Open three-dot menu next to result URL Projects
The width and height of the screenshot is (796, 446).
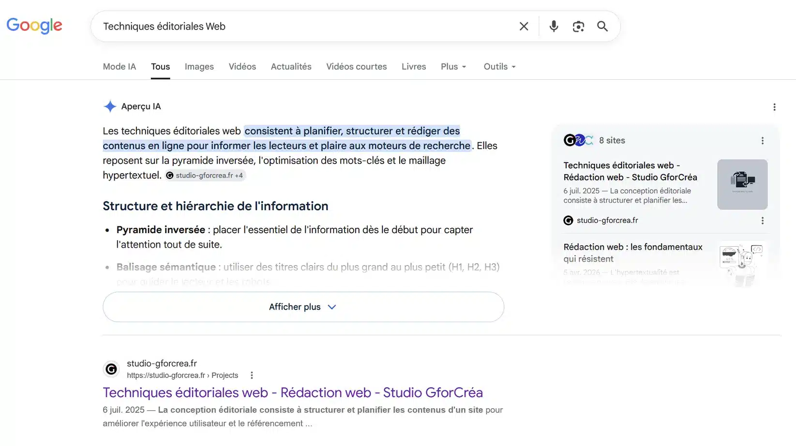tap(251, 375)
